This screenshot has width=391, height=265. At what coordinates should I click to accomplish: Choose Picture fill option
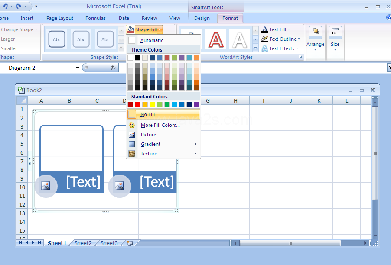click(x=163, y=135)
